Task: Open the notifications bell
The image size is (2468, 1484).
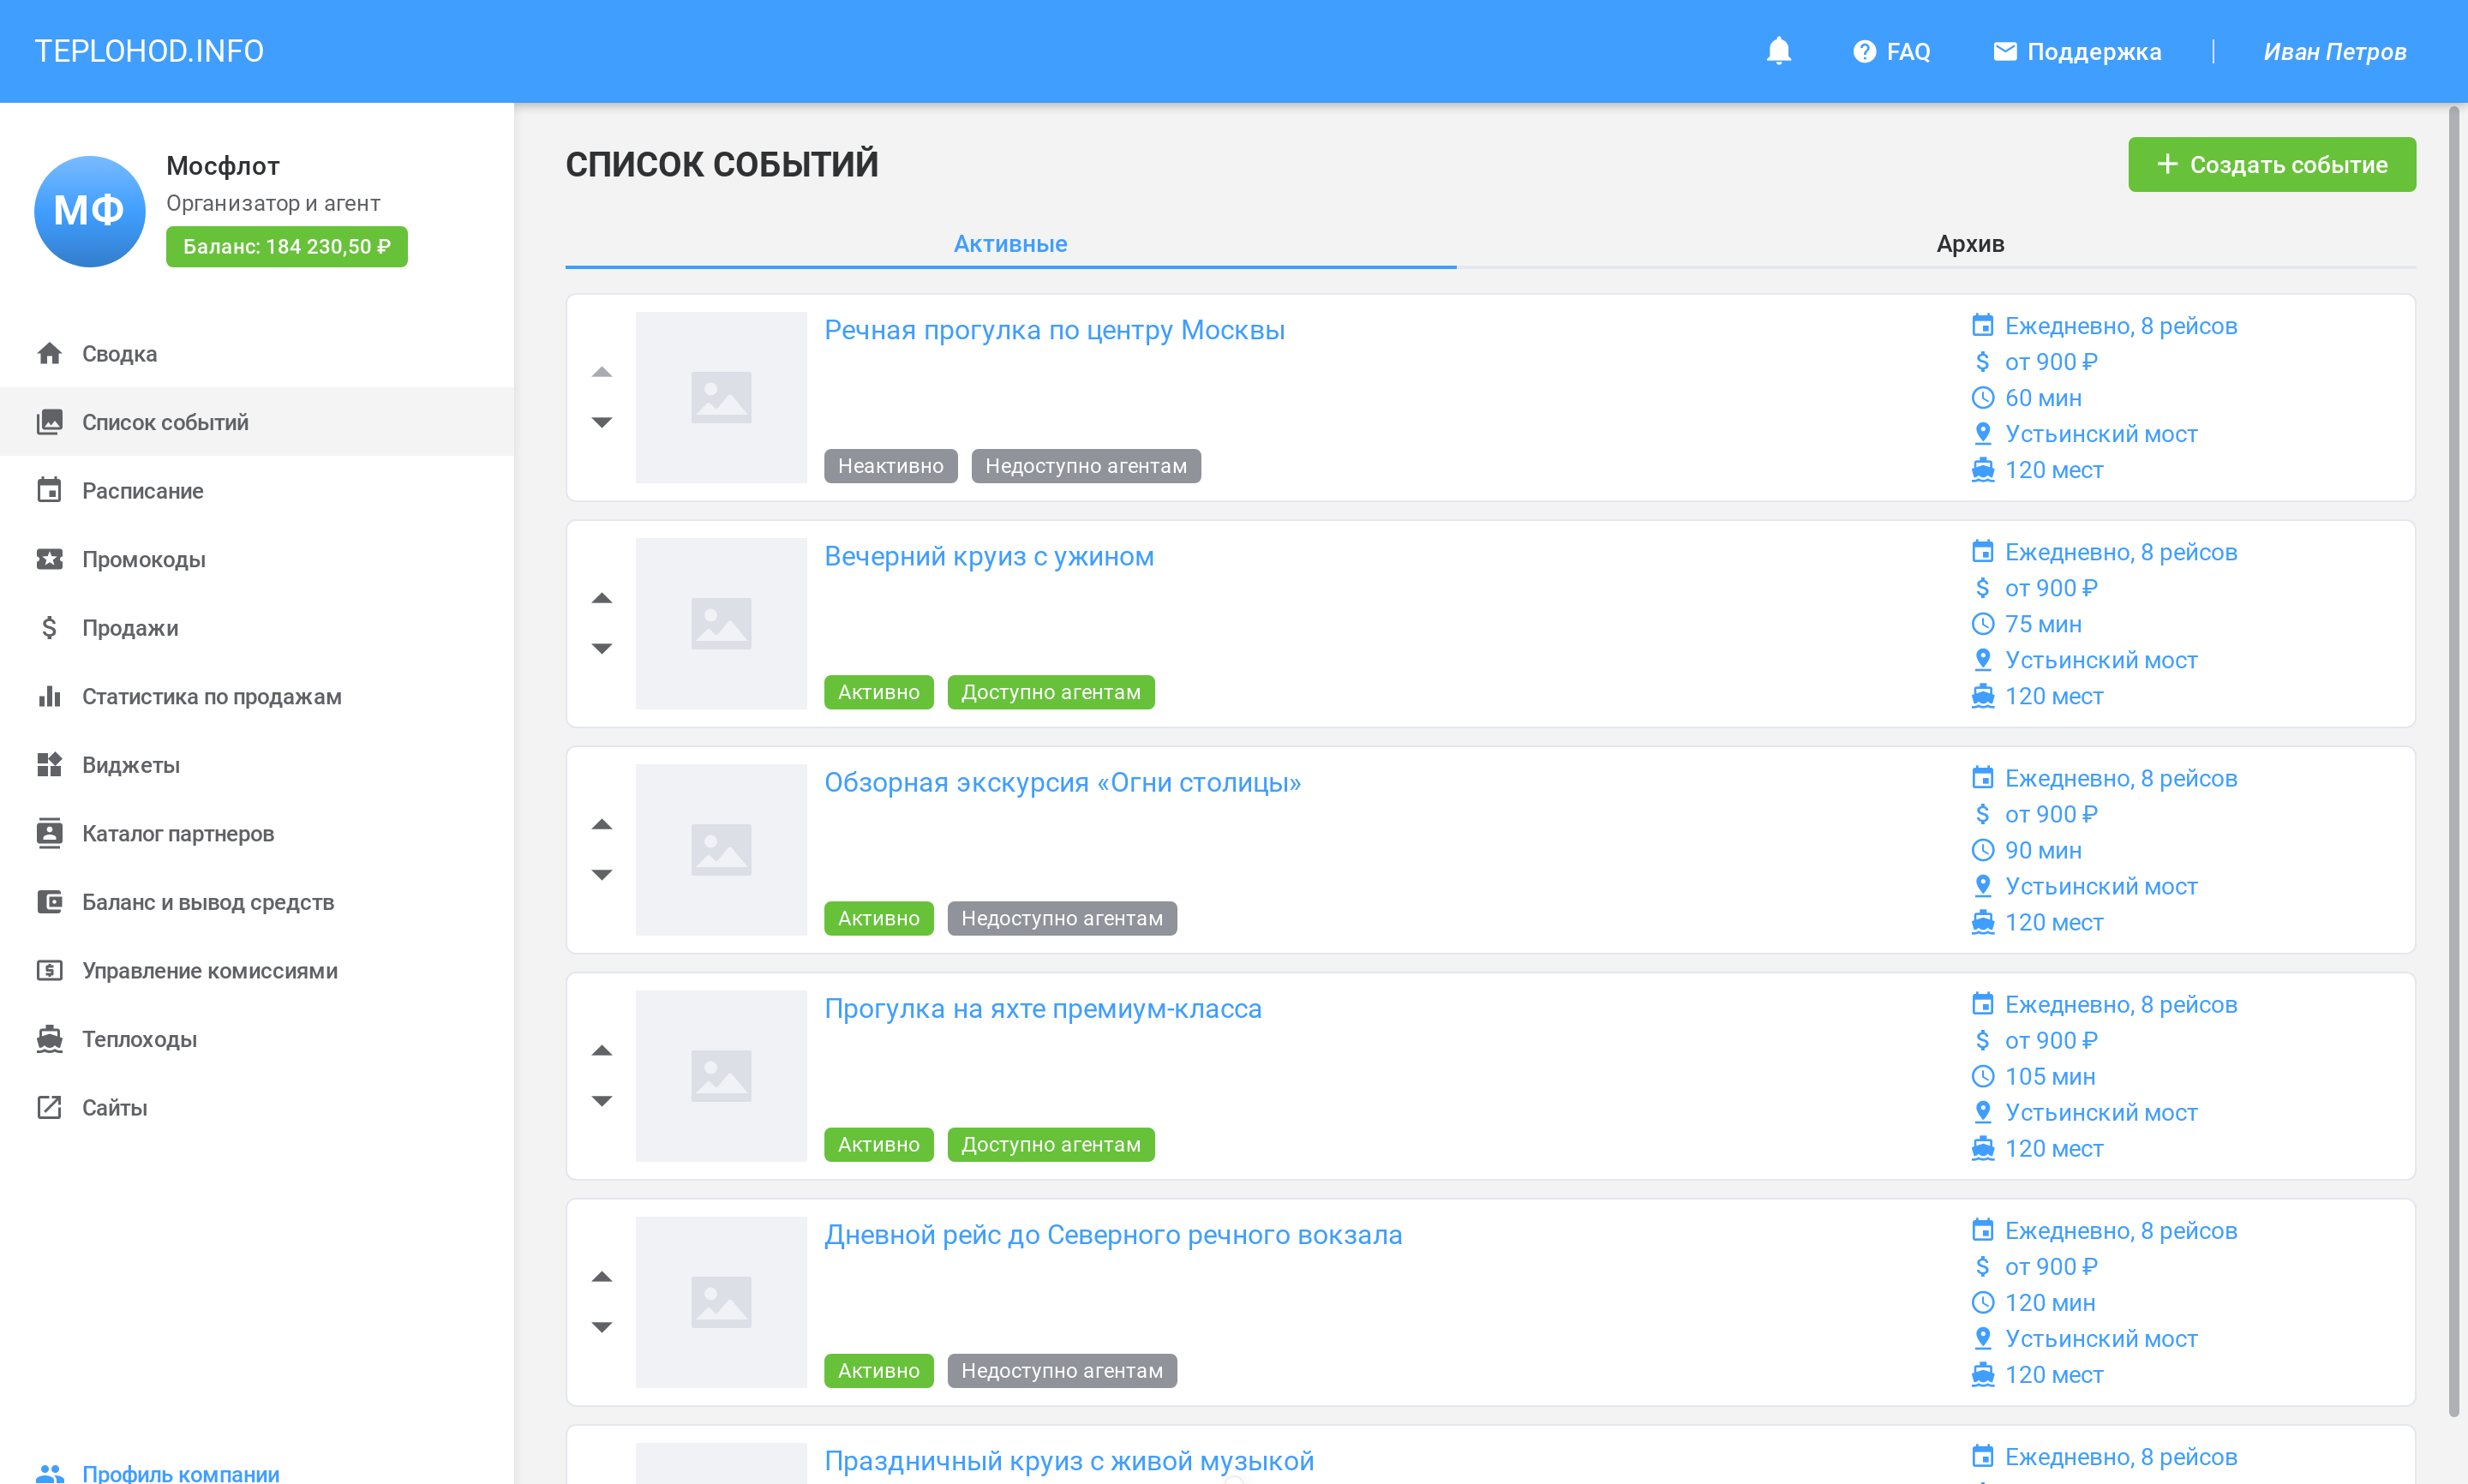Action: (1778, 51)
